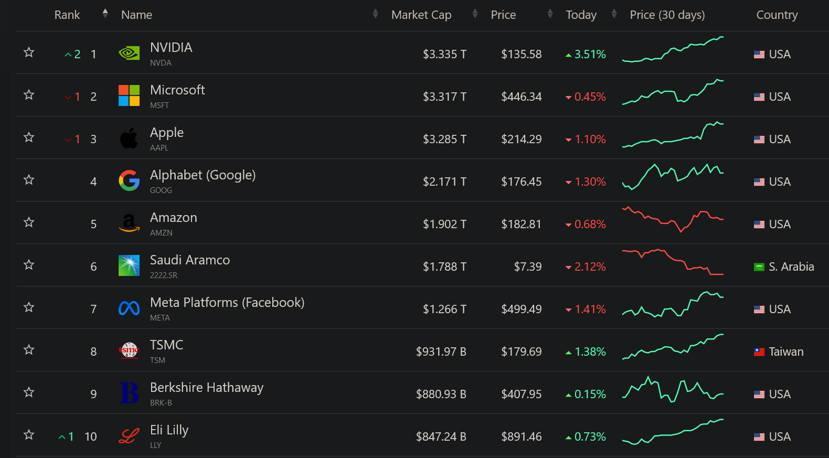Image resolution: width=829 pixels, height=458 pixels.
Task: Click the Apple logo icon
Action: [129, 138]
